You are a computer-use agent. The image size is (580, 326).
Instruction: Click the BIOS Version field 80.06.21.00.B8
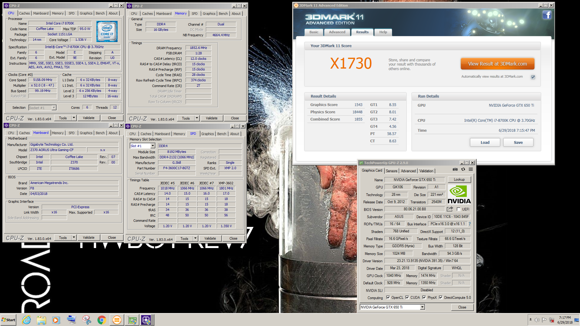pyautogui.click(x=414, y=209)
